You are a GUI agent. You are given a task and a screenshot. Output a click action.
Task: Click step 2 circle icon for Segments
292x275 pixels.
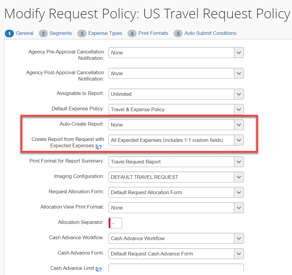pos(43,34)
